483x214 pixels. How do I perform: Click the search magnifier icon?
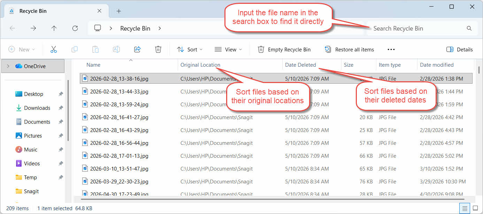pyautogui.click(x=469, y=28)
